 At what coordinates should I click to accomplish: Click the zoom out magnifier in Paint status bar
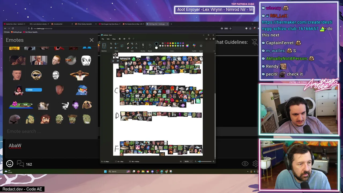click(x=196, y=161)
